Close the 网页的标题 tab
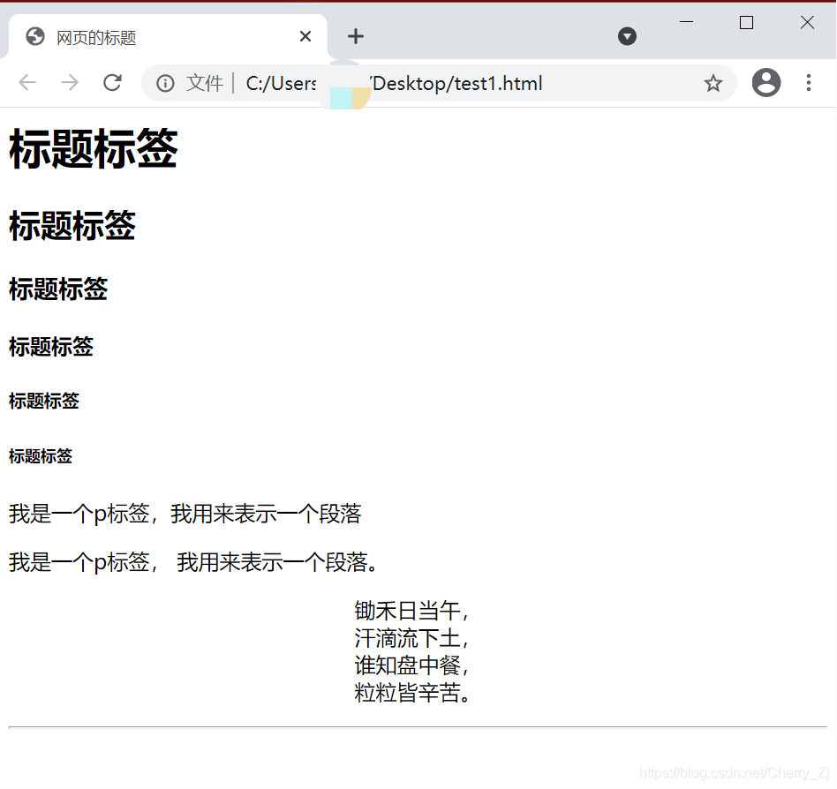Viewport: 837px width, 789px height. point(305,36)
